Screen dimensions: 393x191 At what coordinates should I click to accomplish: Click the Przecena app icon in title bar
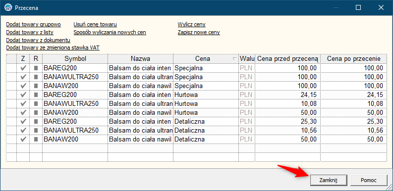pyautogui.click(x=8, y=7)
